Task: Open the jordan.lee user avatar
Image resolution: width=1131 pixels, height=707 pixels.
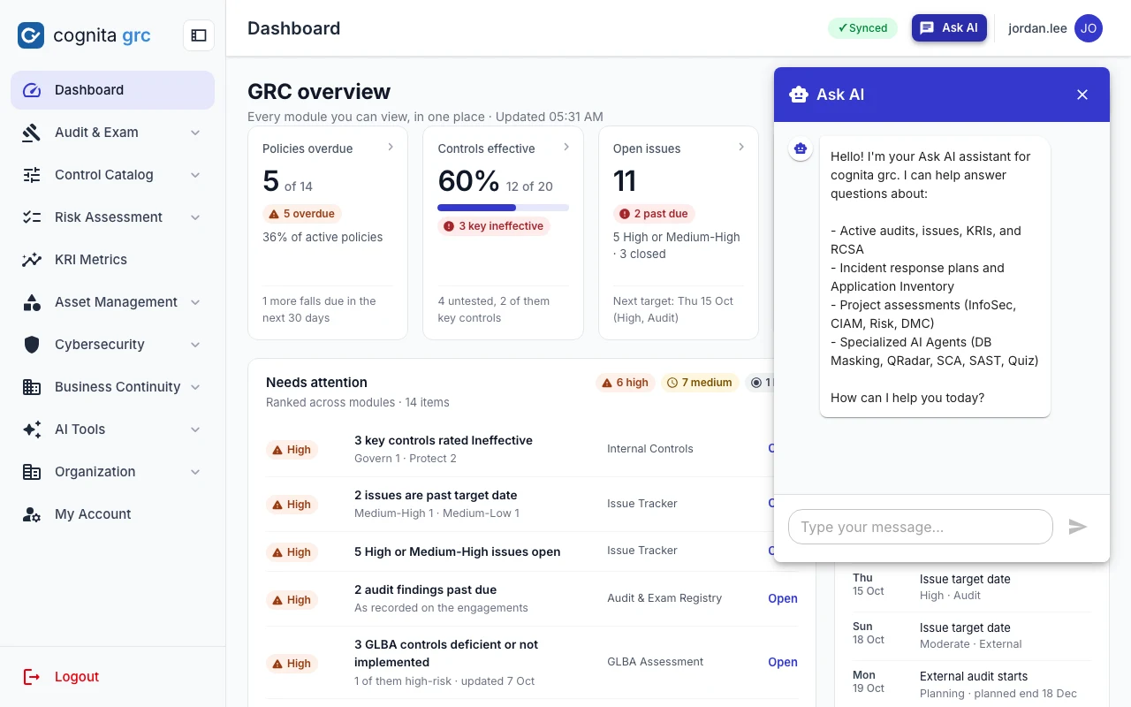Action: [1089, 28]
